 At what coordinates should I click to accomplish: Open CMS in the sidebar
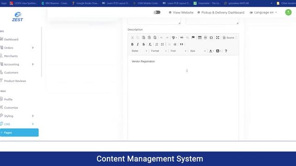(x=7, y=124)
